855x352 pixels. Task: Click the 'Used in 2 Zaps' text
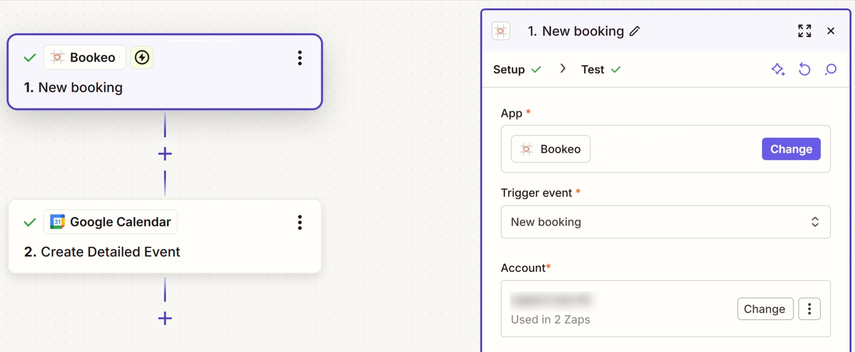click(x=550, y=320)
